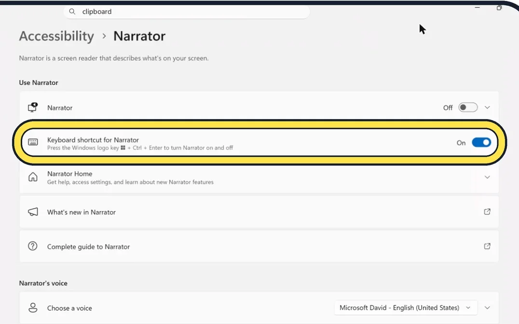Click the 'Choose a voice' label

pyautogui.click(x=69, y=308)
